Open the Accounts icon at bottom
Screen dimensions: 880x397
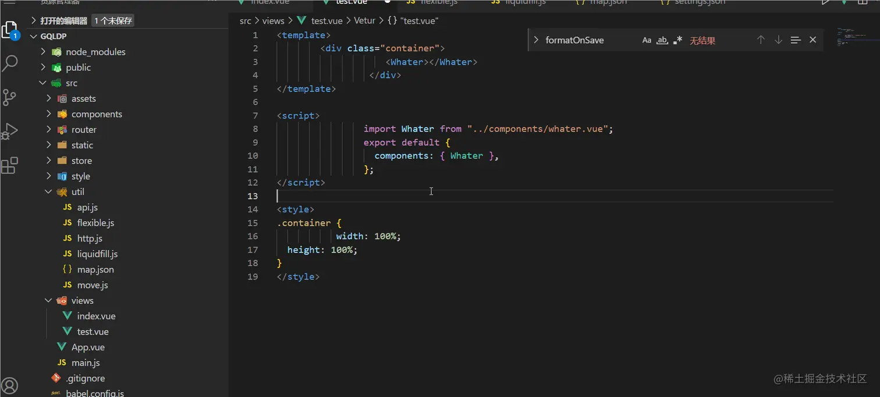coord(9,385)
